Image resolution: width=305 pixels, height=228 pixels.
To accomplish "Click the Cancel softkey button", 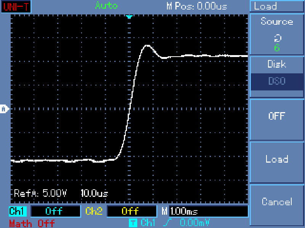I will click(277, 206).
